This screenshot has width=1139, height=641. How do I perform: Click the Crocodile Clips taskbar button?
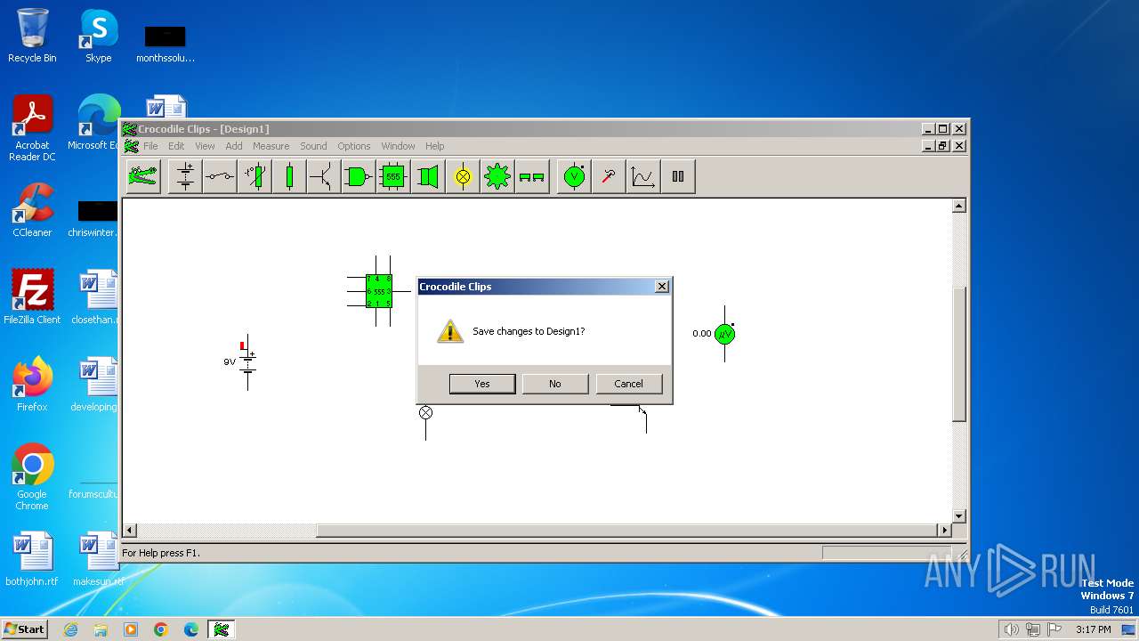point(222,629)
